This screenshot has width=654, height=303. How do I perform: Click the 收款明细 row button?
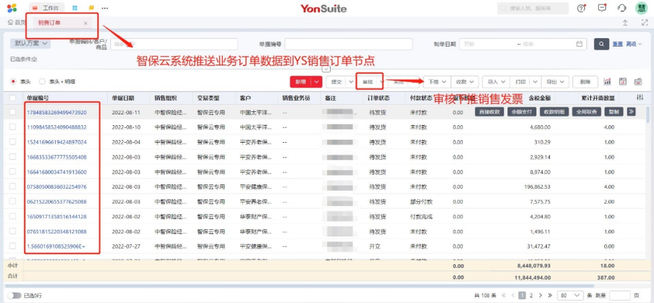pos(553,112)
